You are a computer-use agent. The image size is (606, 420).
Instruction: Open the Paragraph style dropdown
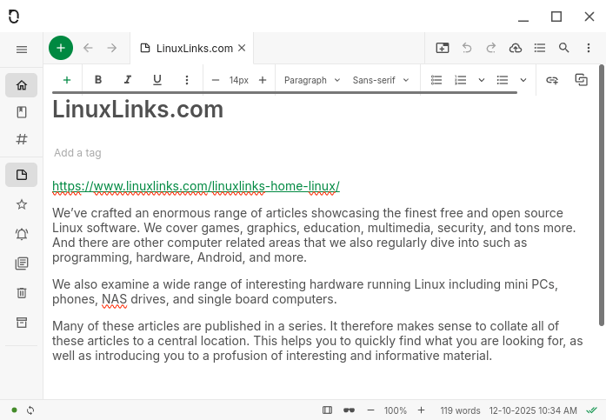point(311,80)
